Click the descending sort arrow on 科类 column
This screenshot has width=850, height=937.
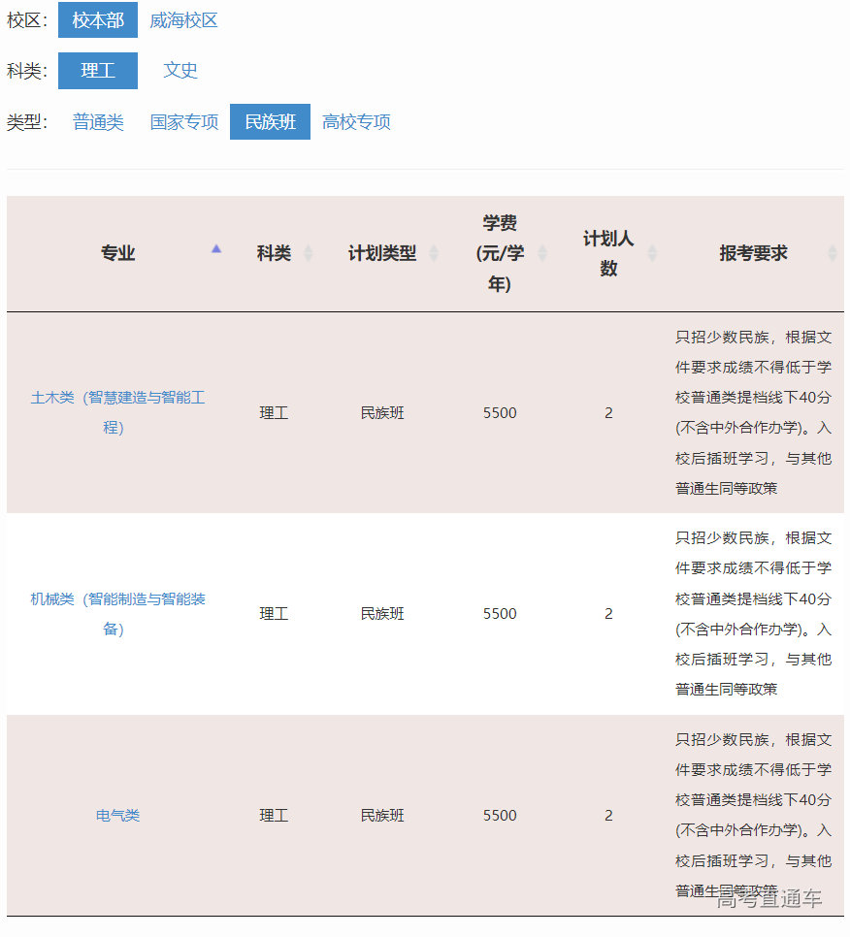pyautogui.click(x=309, y=259)
